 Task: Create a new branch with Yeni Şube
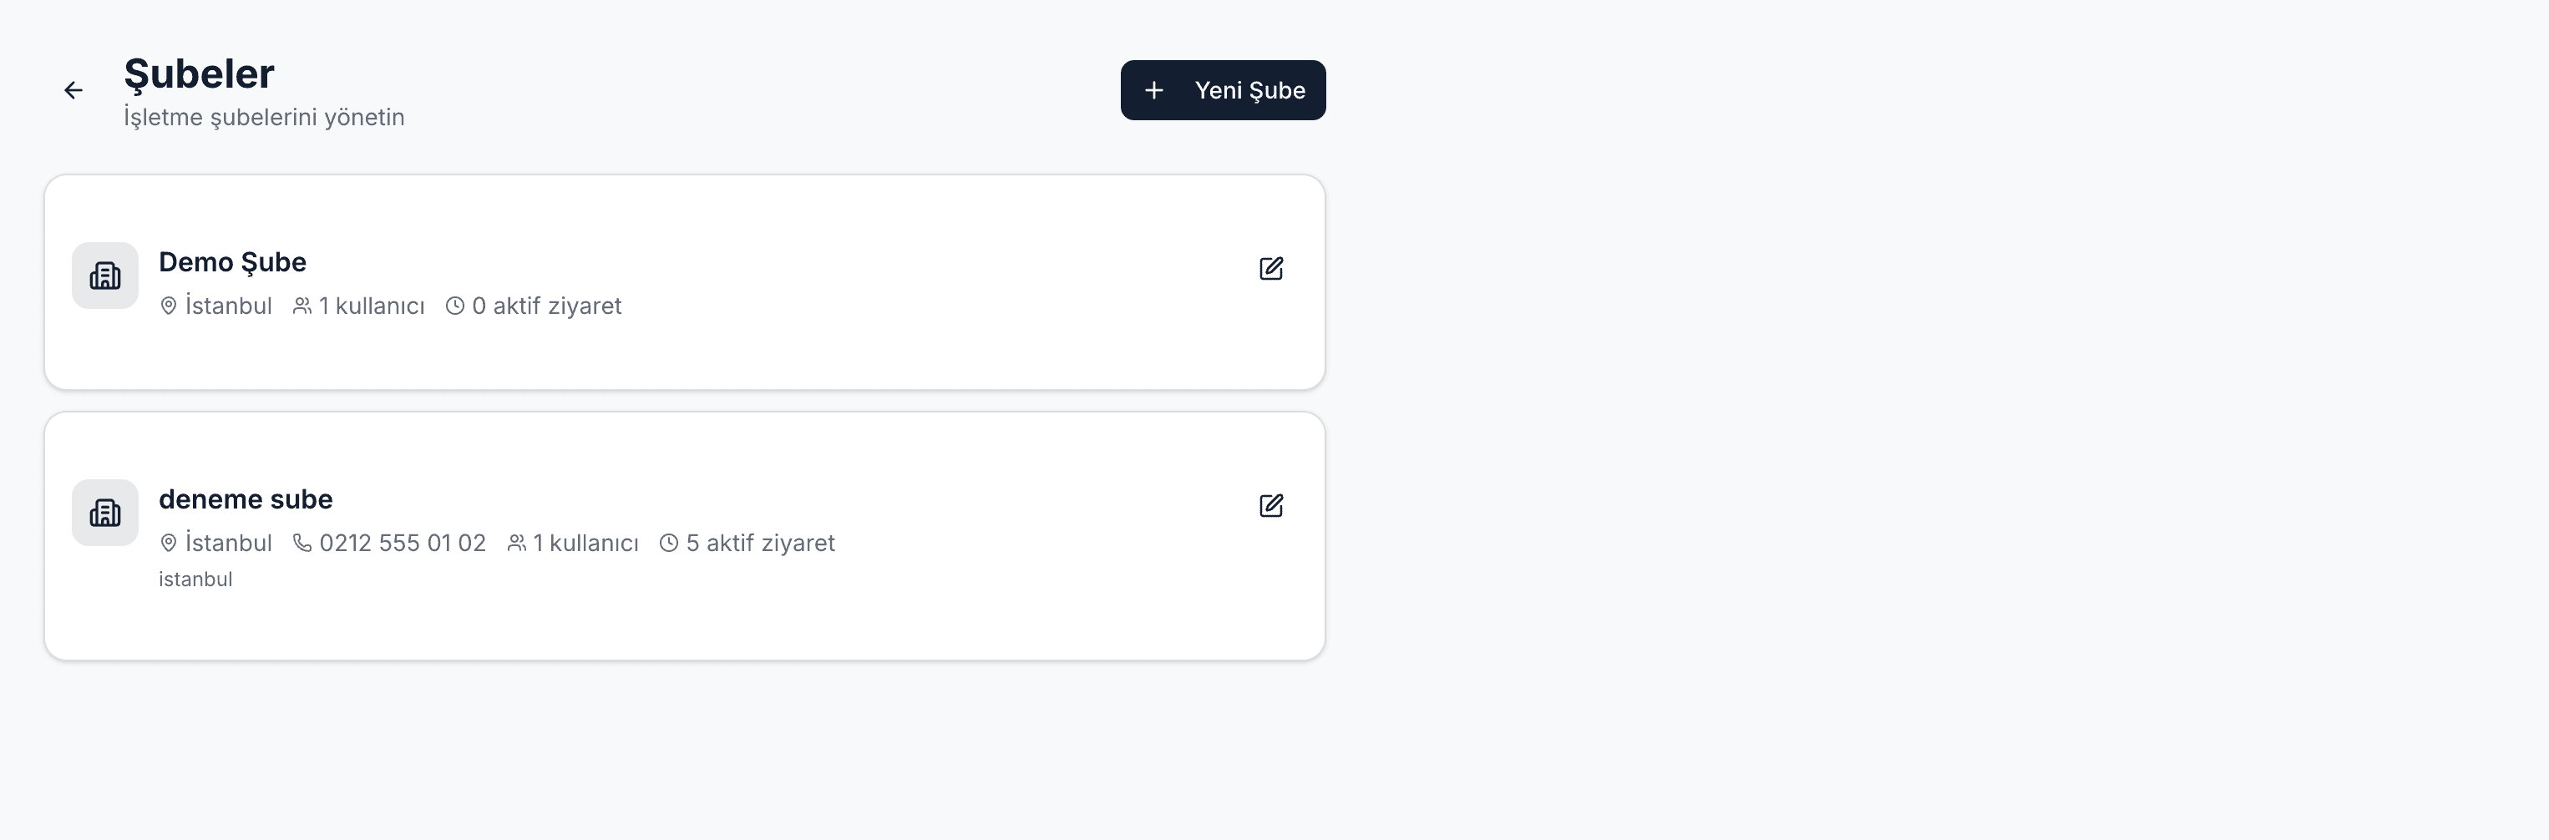point(1223,91)
